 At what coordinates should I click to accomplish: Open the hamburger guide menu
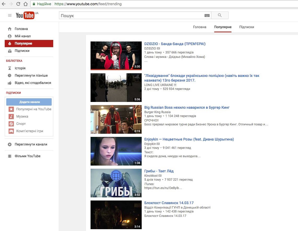[x=10, y=15]
